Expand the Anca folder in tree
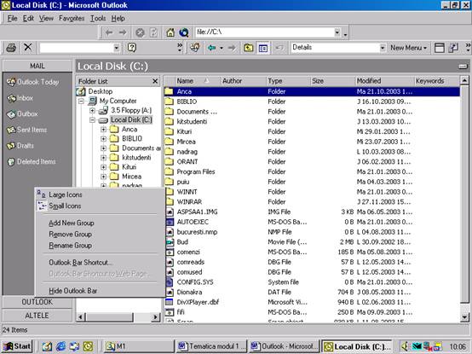 click(x=103, y=130)
